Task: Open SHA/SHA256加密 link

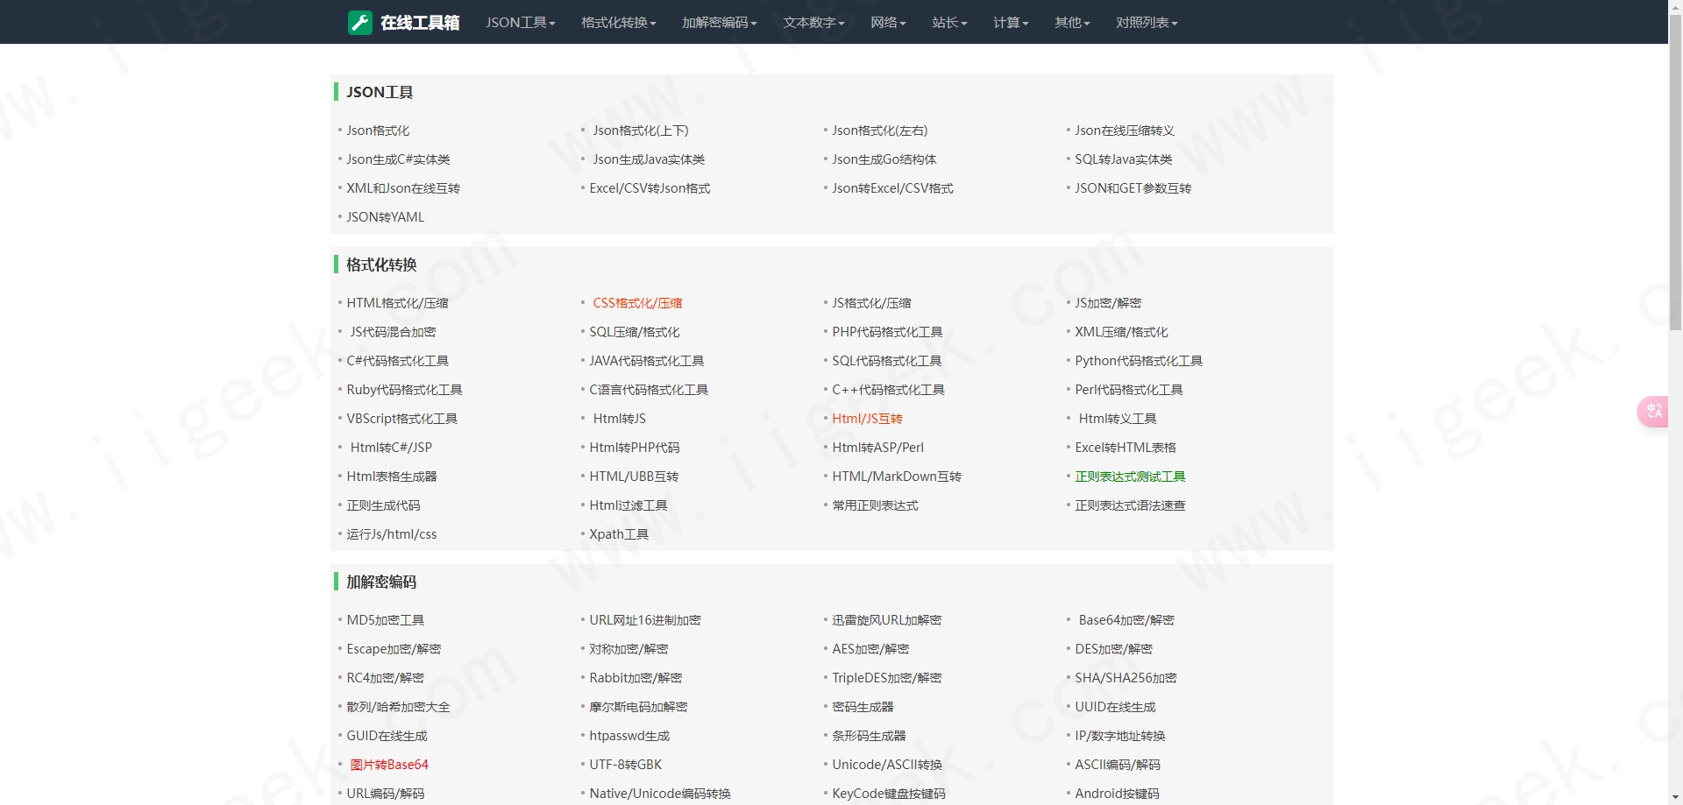Action: (1126, 678)
